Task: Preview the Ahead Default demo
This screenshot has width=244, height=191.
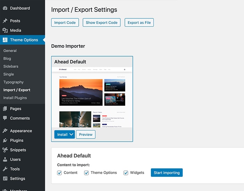Action: tap(86, 134)
